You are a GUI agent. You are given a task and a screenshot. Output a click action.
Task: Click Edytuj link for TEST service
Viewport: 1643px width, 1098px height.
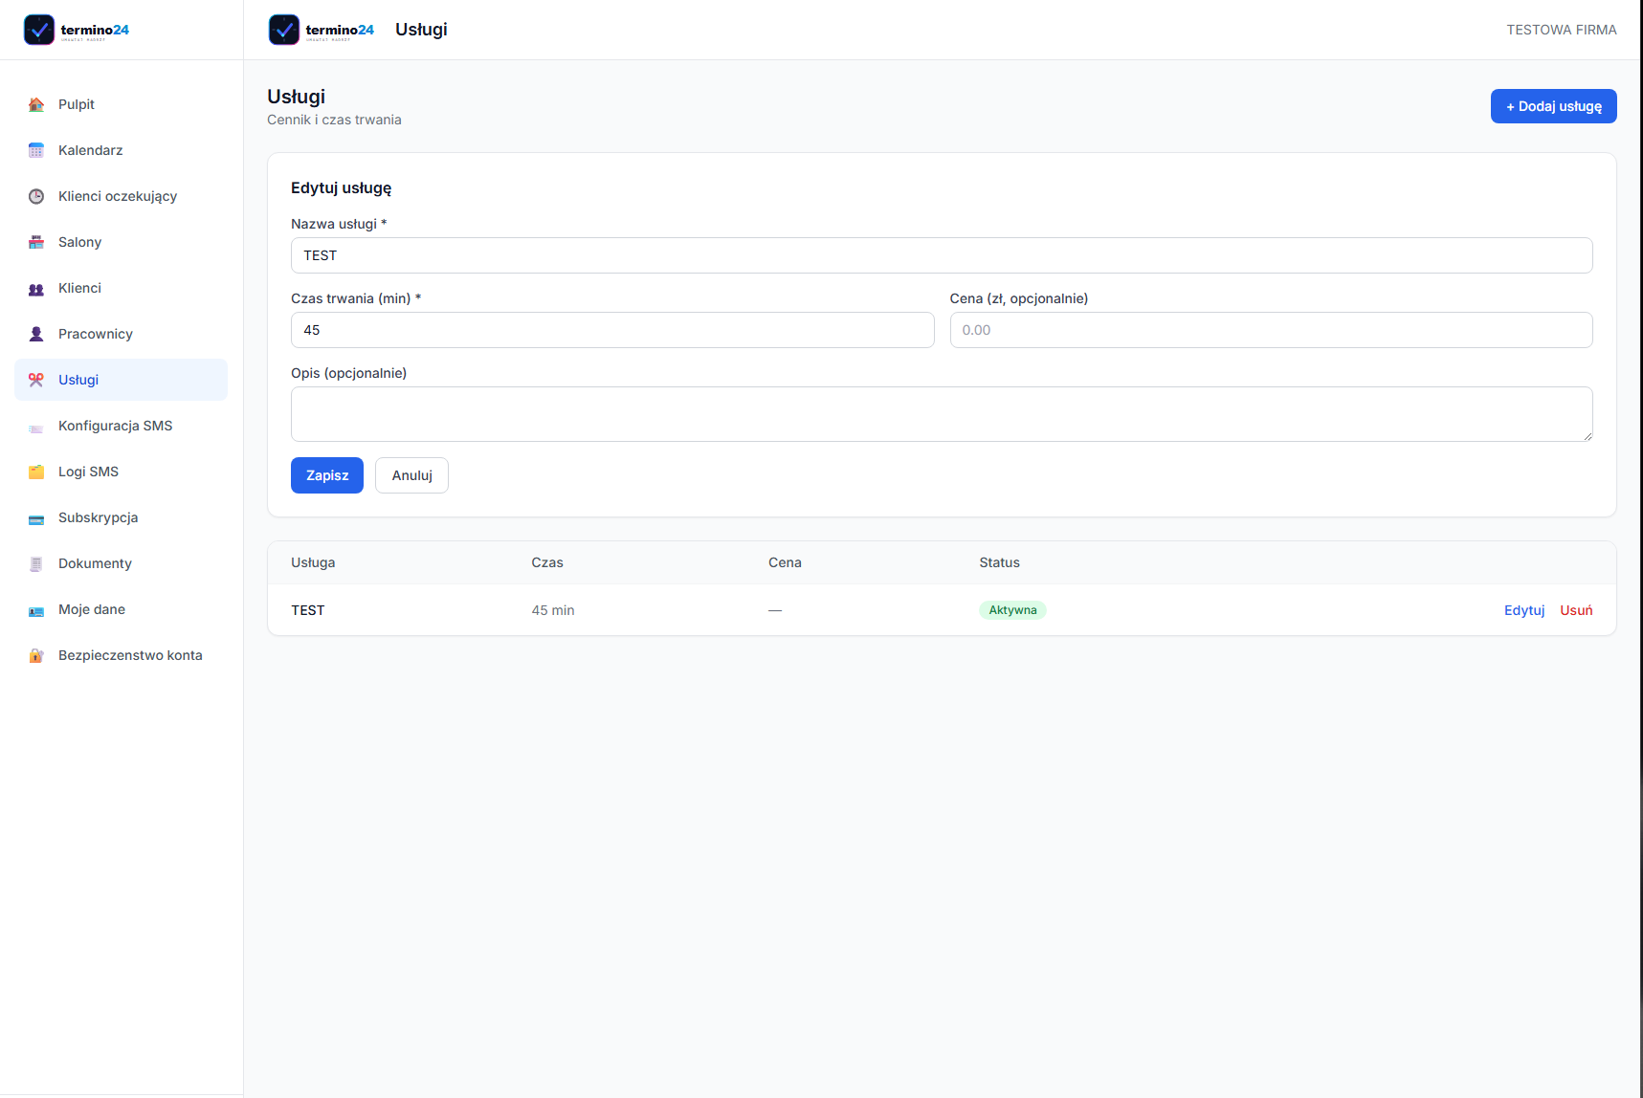(x=1524, y=610)
